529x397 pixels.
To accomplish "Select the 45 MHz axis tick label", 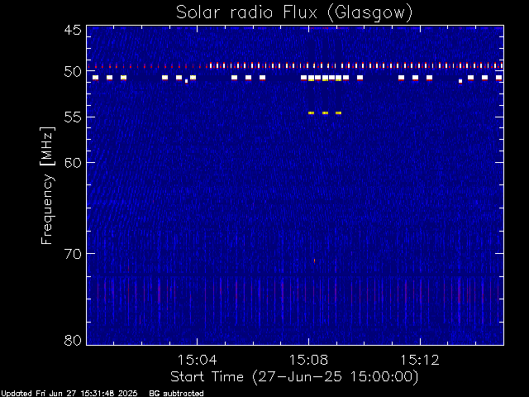I will pos(73,30).
